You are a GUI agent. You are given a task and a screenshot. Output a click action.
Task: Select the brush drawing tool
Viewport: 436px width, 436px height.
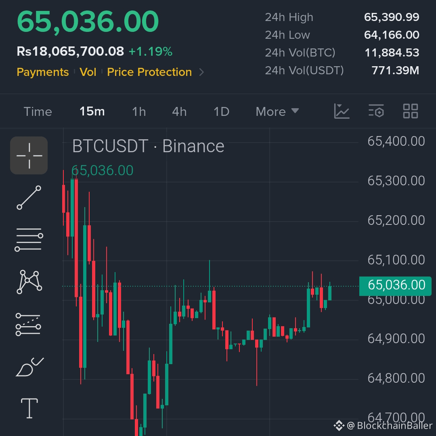30,367
